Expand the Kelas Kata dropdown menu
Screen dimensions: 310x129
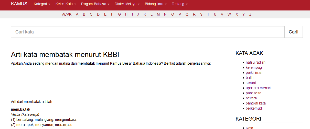click(66, 4)
